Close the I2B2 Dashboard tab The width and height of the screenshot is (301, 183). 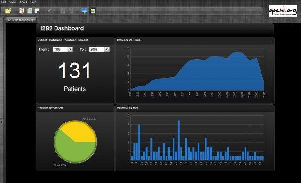32,20
